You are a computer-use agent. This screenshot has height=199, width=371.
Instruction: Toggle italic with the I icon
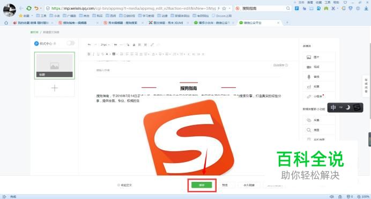[x=93, y=54]
